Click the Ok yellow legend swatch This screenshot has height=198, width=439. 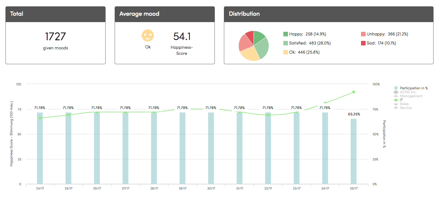(285, 52)
